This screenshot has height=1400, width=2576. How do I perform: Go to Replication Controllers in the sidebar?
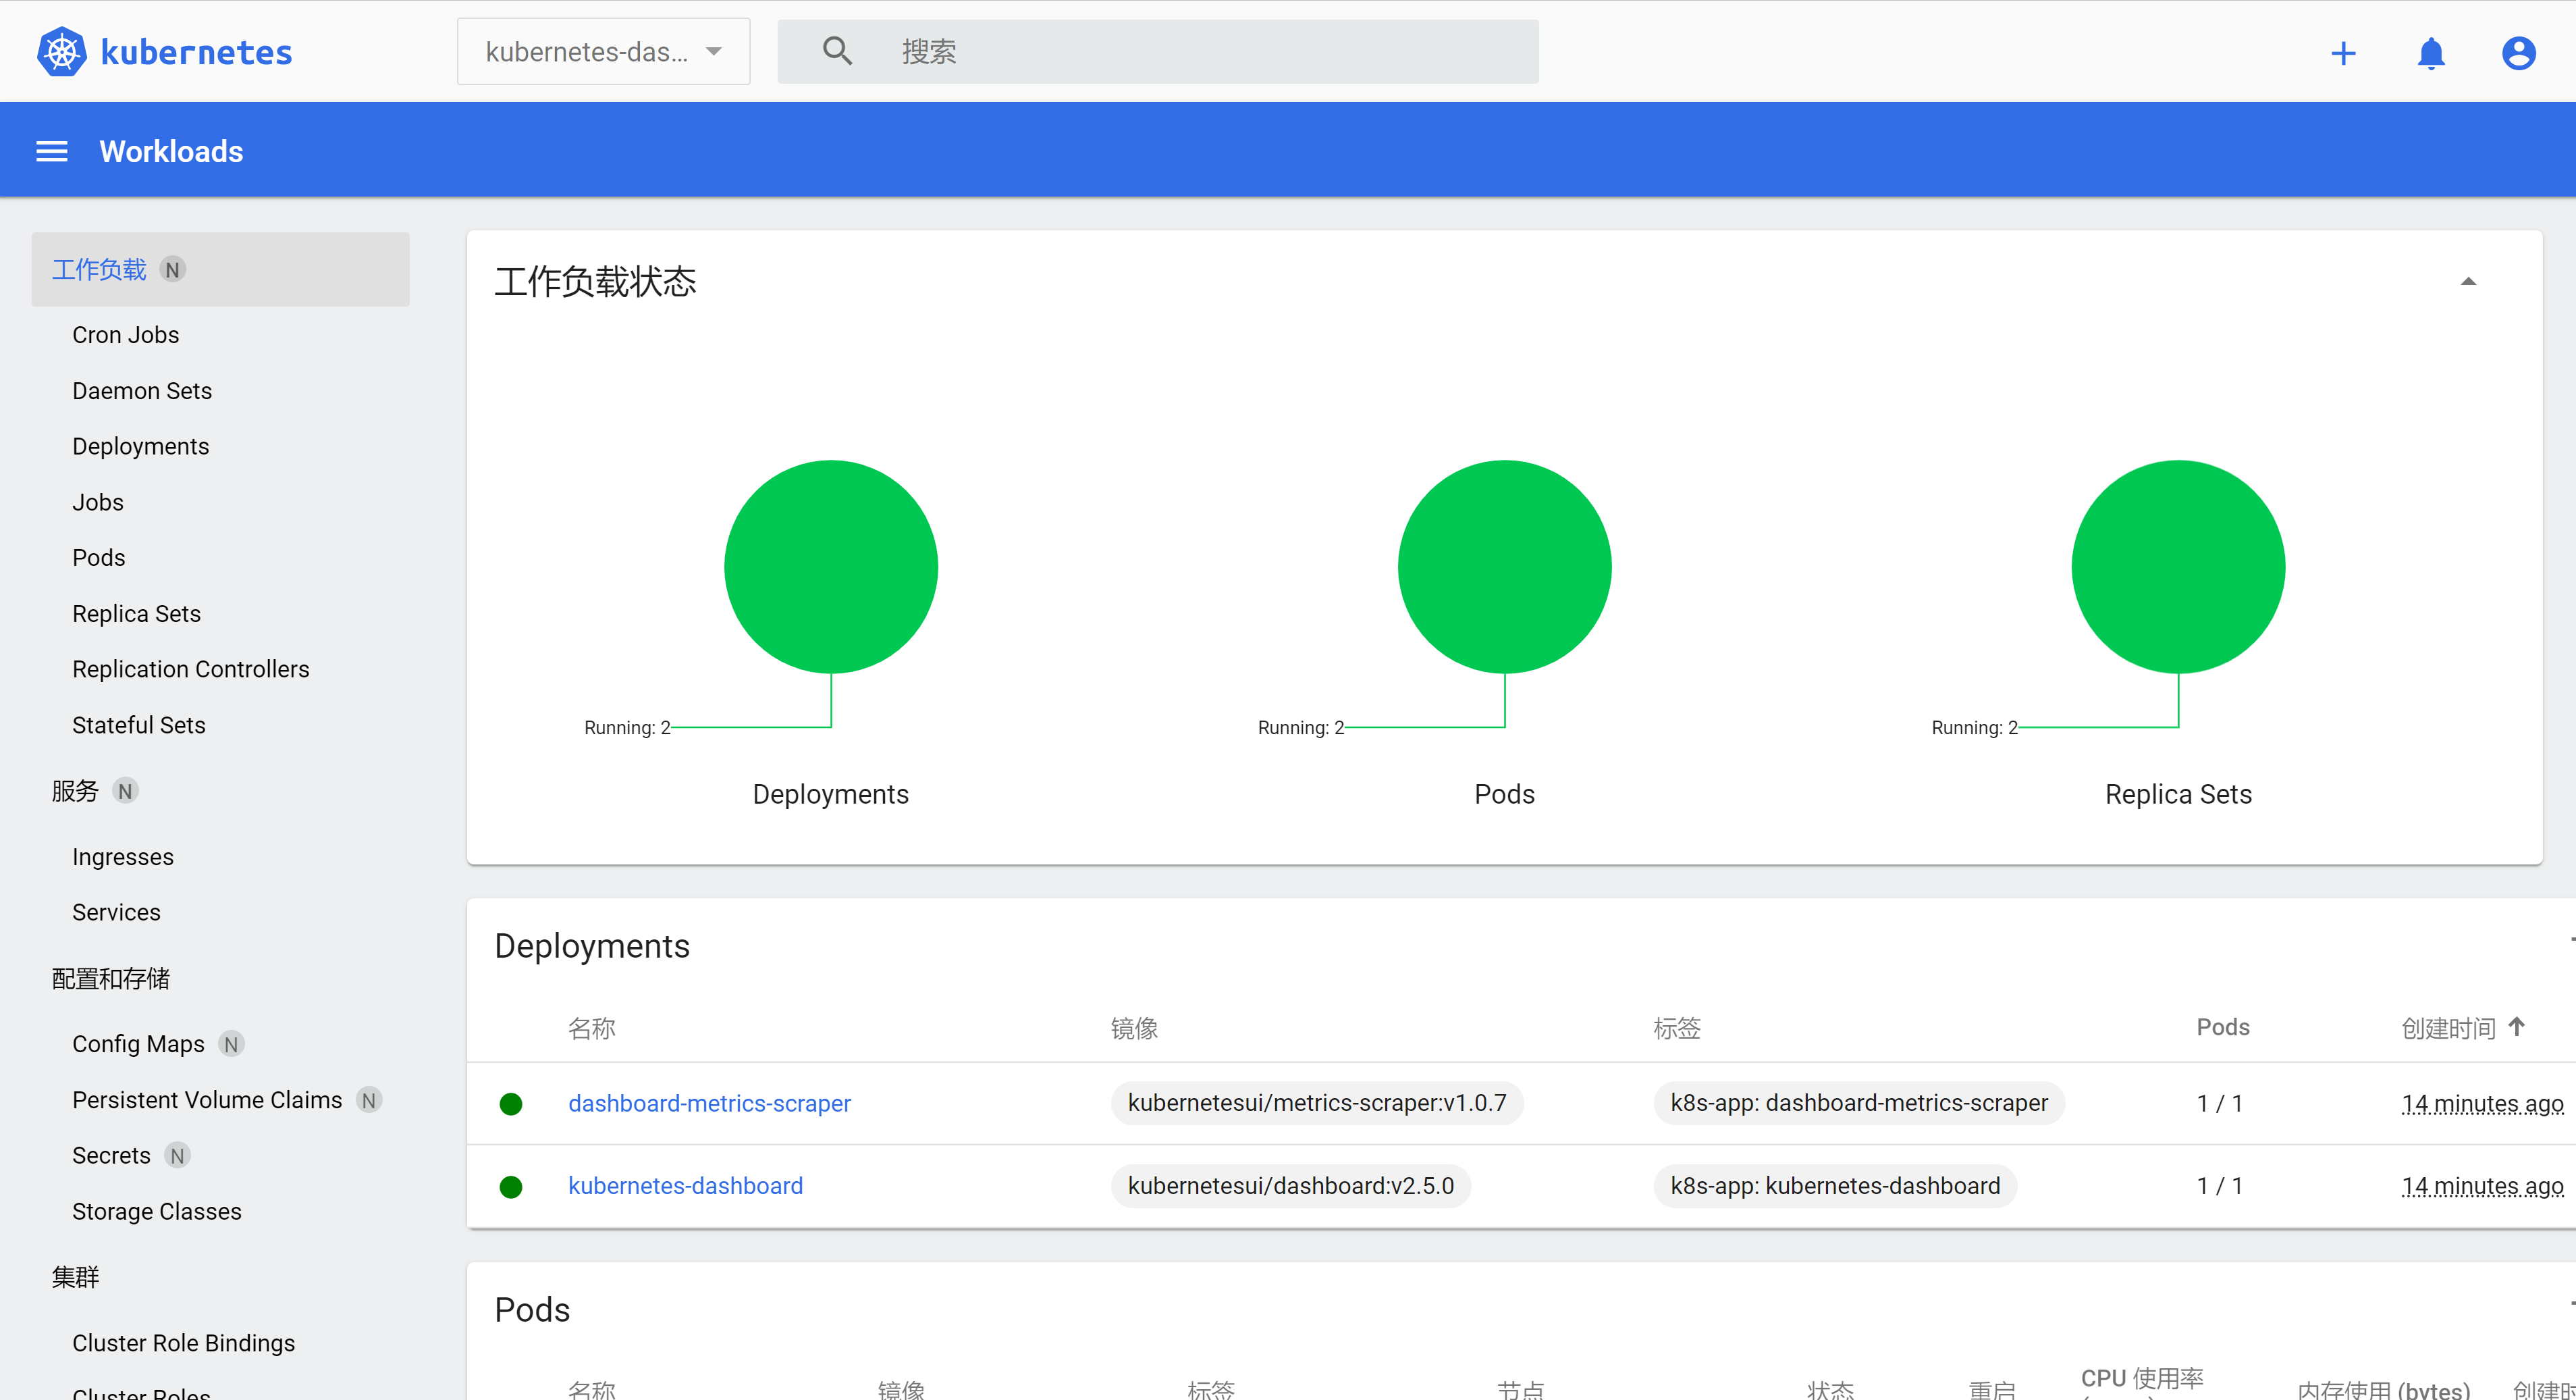pyautogui.click(x=190, y=669)
